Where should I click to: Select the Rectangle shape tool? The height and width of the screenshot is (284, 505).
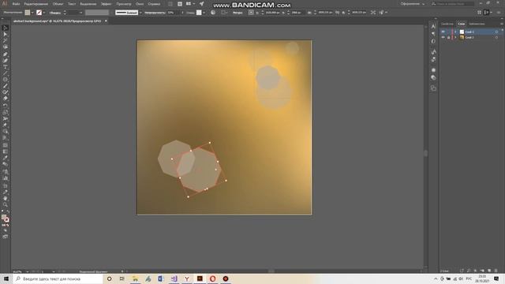[5, 80]
